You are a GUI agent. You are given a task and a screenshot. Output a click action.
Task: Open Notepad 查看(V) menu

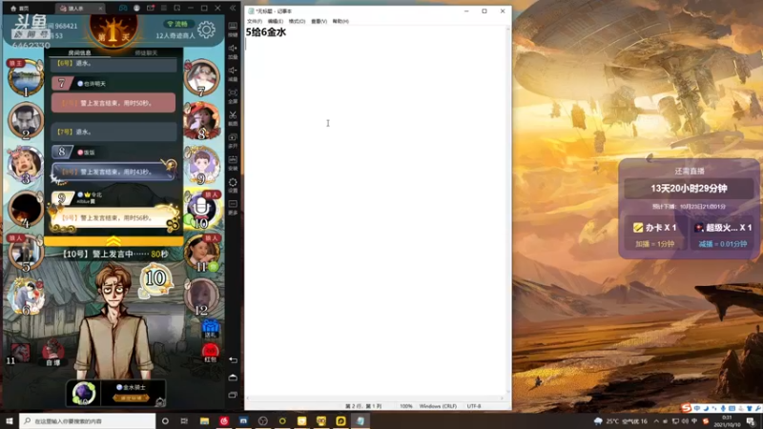coord(319,21)
